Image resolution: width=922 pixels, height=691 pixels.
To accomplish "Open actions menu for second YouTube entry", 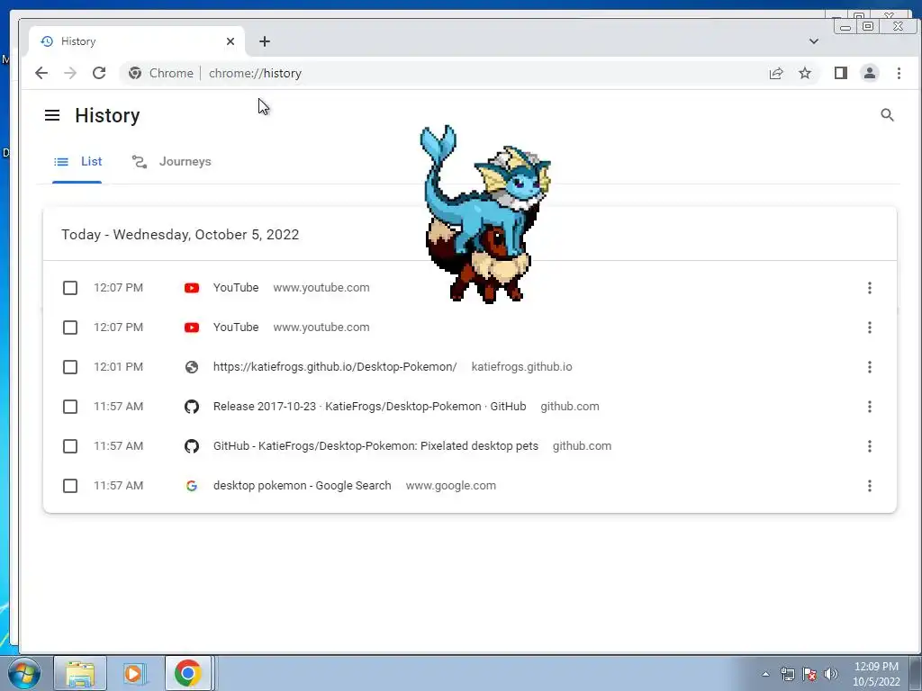I will point(869,328).
